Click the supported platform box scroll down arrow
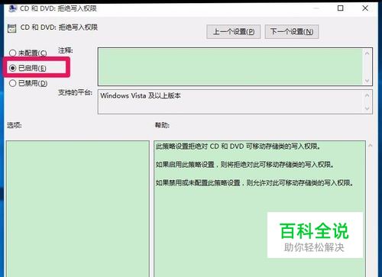 (367, 108)
